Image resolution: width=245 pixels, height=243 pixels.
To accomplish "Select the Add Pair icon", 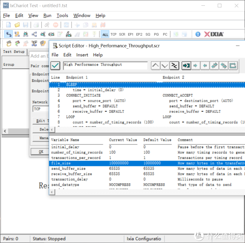I will [x=9, y=34].
